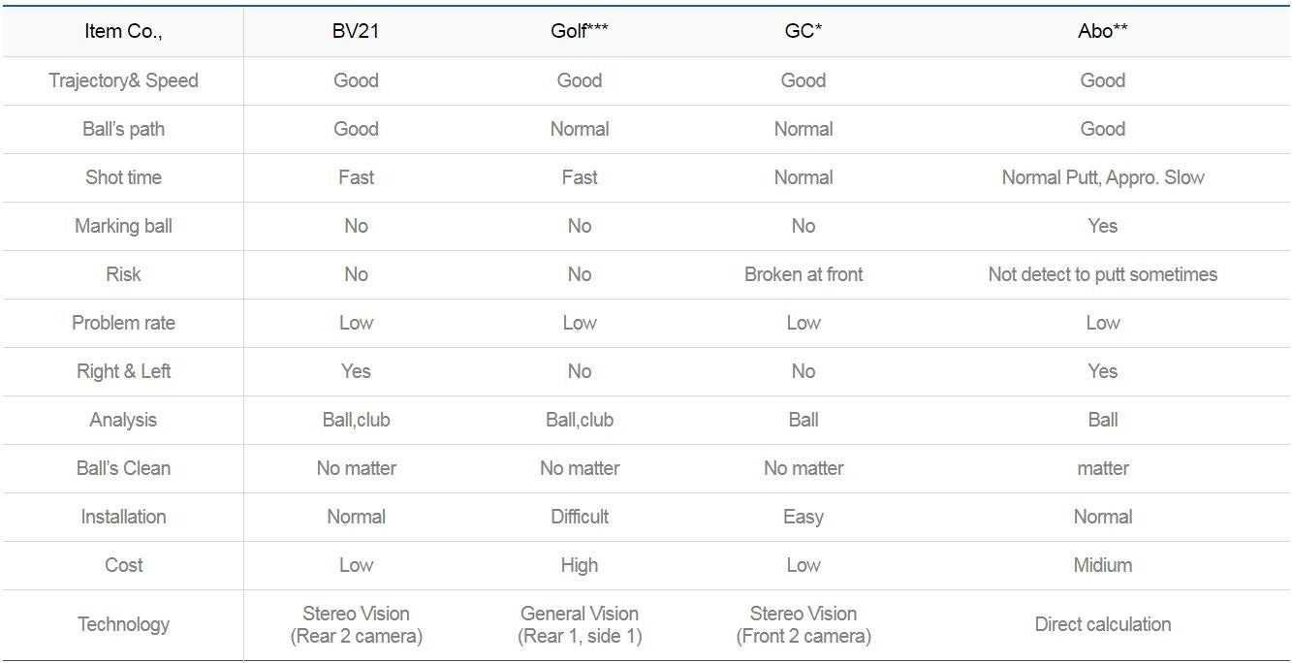1292x663 pixels.
Task: Click 'Difficult' in Installation row
Action: click(579, 517)
